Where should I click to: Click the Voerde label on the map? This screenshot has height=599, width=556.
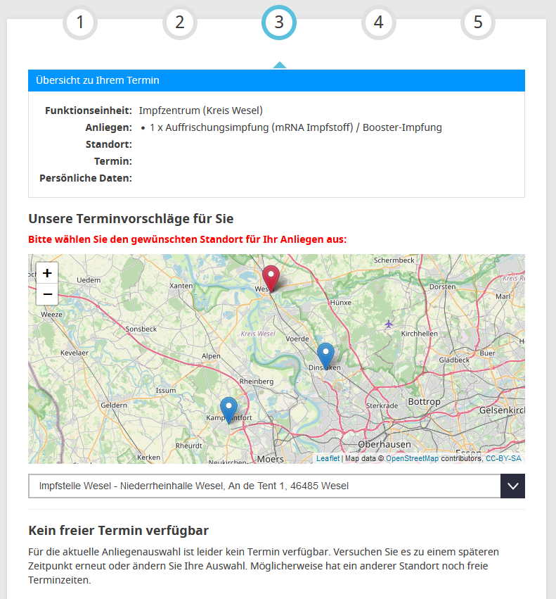point(297,339)
